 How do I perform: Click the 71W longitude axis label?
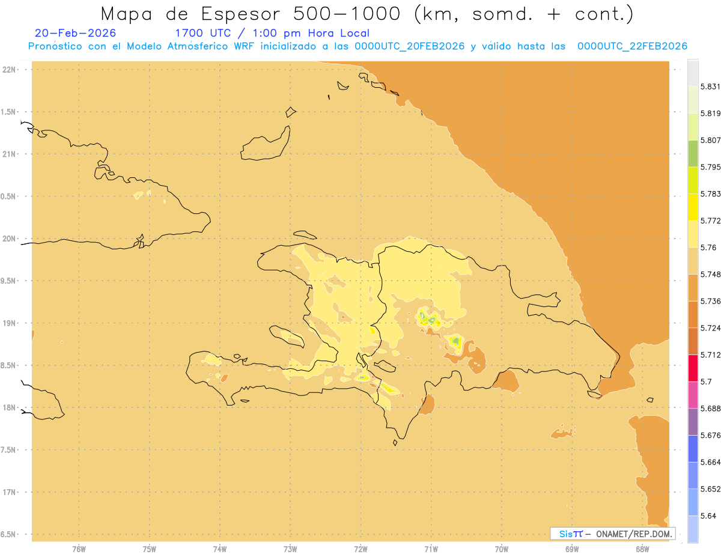431,549
